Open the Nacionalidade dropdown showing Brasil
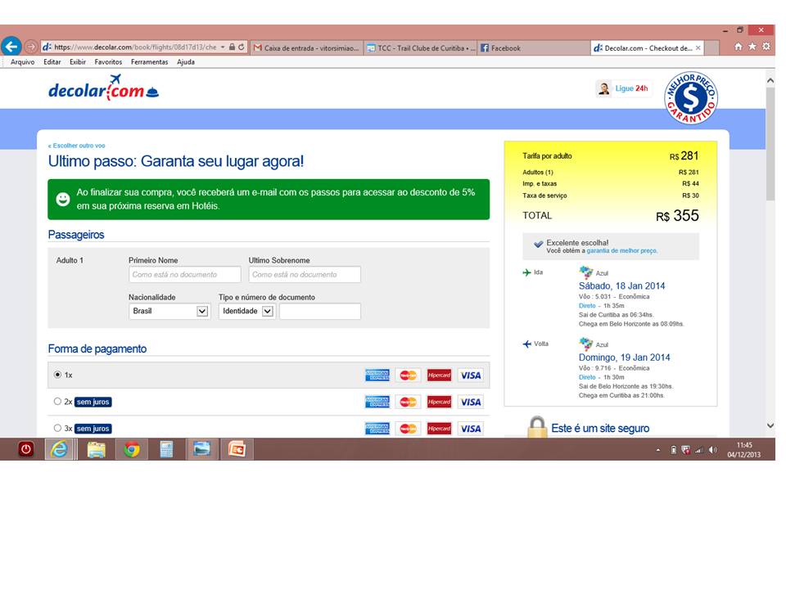Viewport: 786px width, 589px height. pyautogui.click(x=169, y=311)
